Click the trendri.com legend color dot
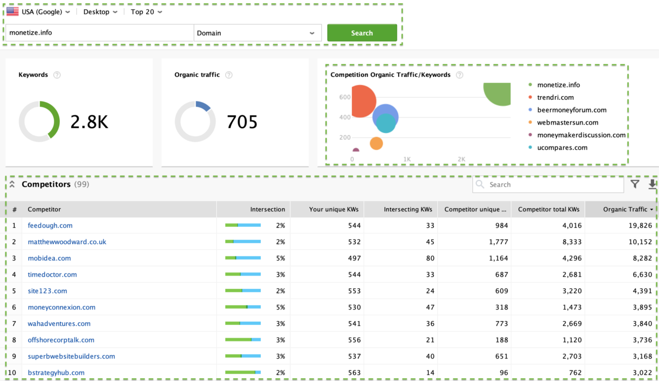The width and height of the screenshot is (659, 381). pyautogui.click(x=530, y=98)
